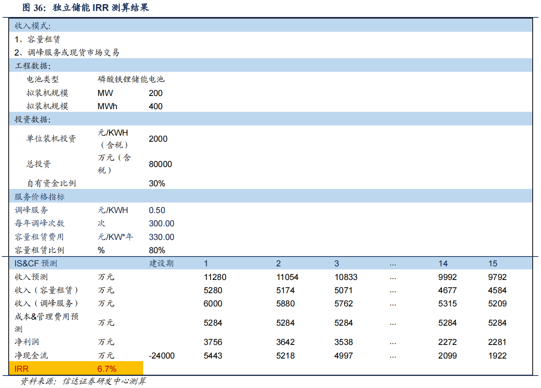Click net profit value 3756
The width and height of the screenshot is (541, 388).
tap(213, 342)
